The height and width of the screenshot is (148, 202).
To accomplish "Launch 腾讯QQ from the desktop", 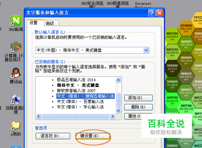I will [16, 73].
